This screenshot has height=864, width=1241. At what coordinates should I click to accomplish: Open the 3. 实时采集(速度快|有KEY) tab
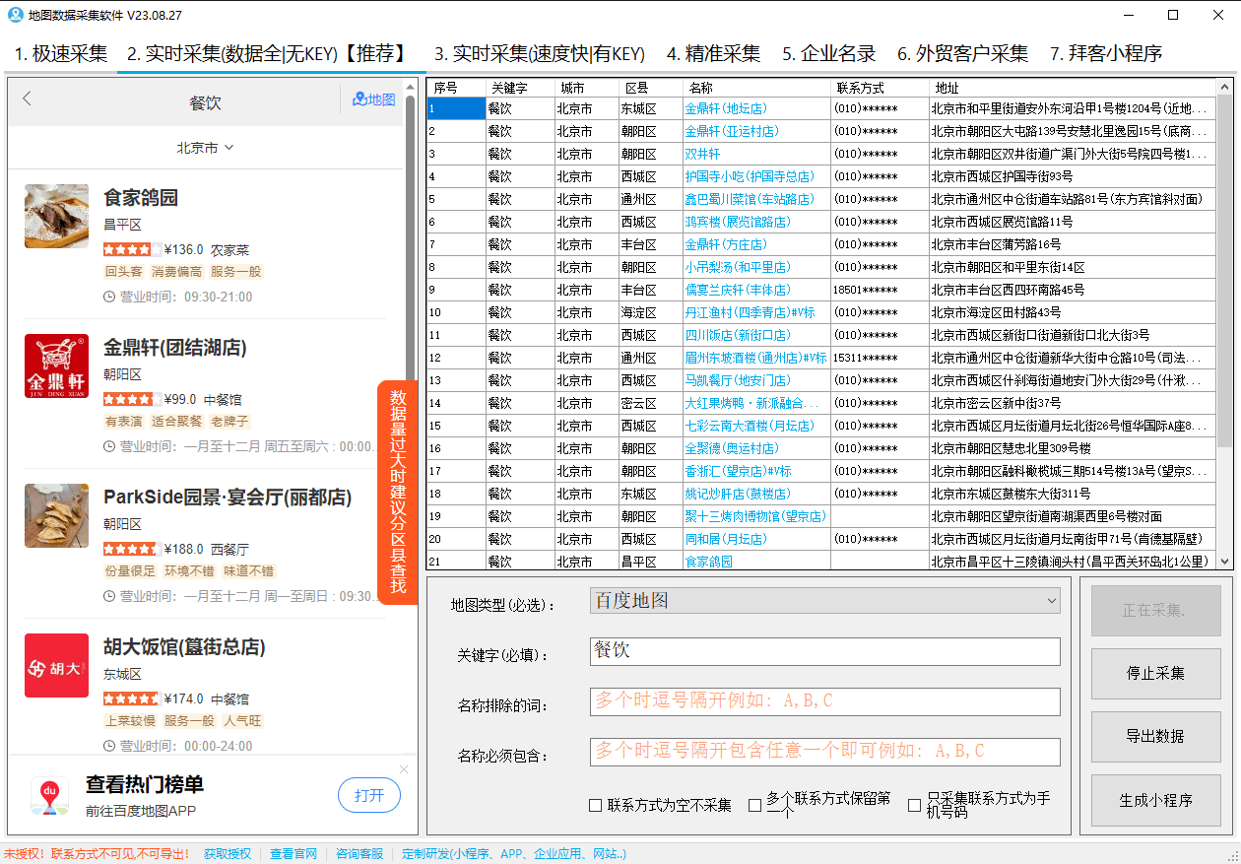[x=540, y=54]
